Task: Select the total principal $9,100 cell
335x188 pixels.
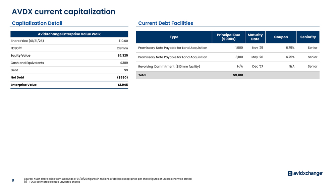Action: point(237,75)
